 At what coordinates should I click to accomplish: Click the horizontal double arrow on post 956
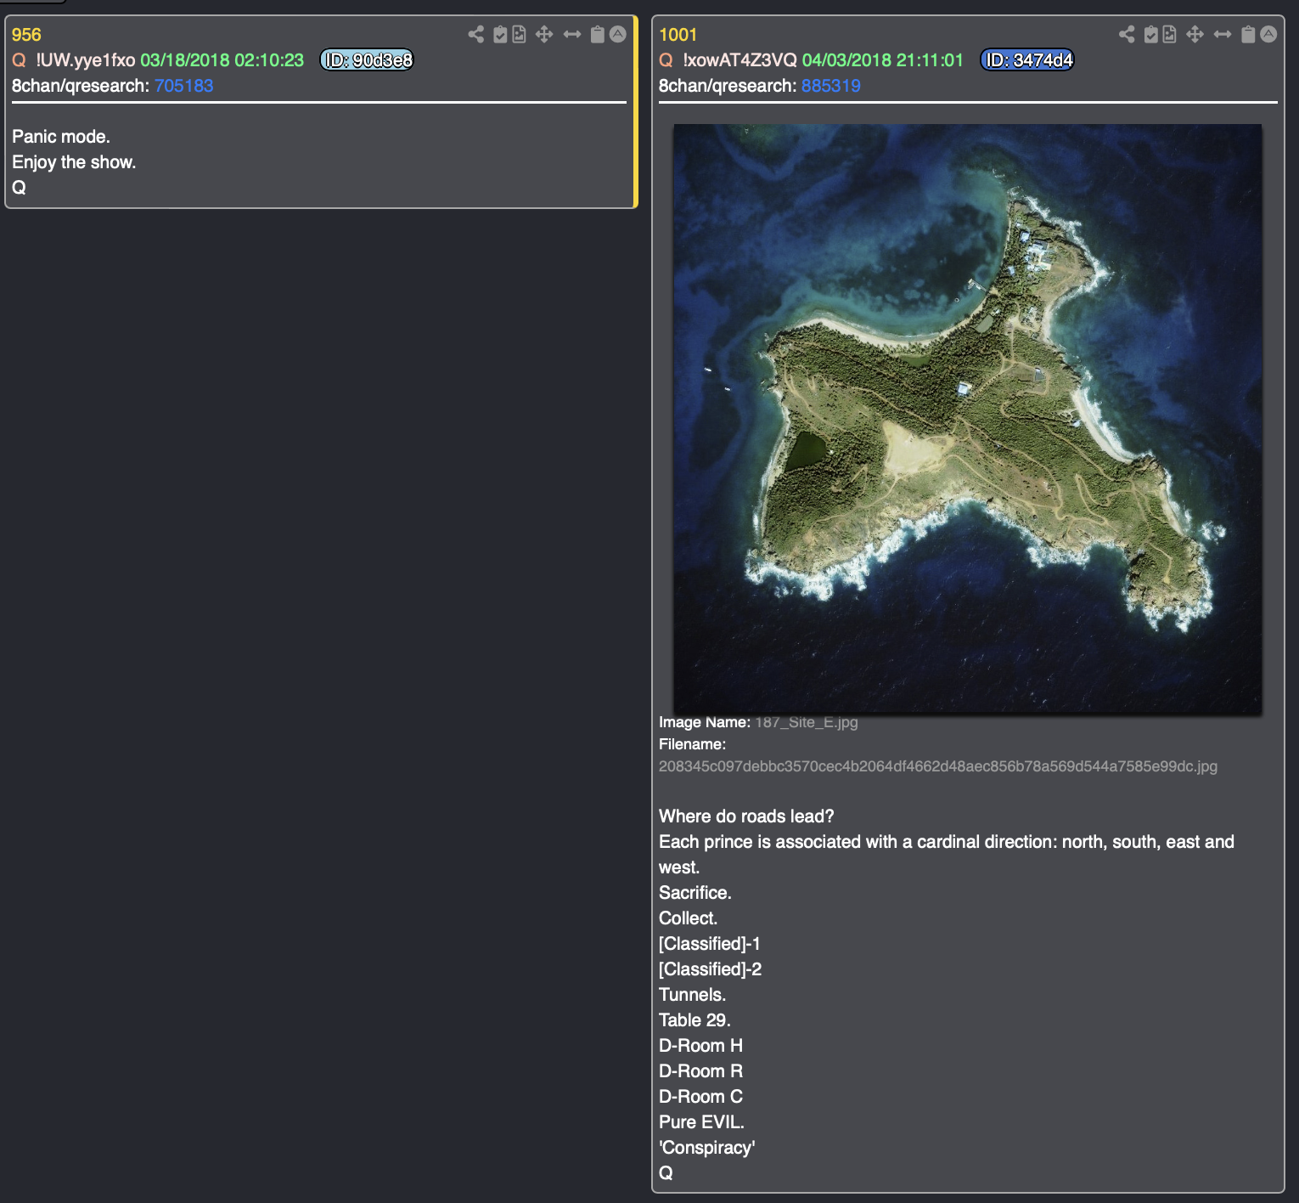pos(572,34)
